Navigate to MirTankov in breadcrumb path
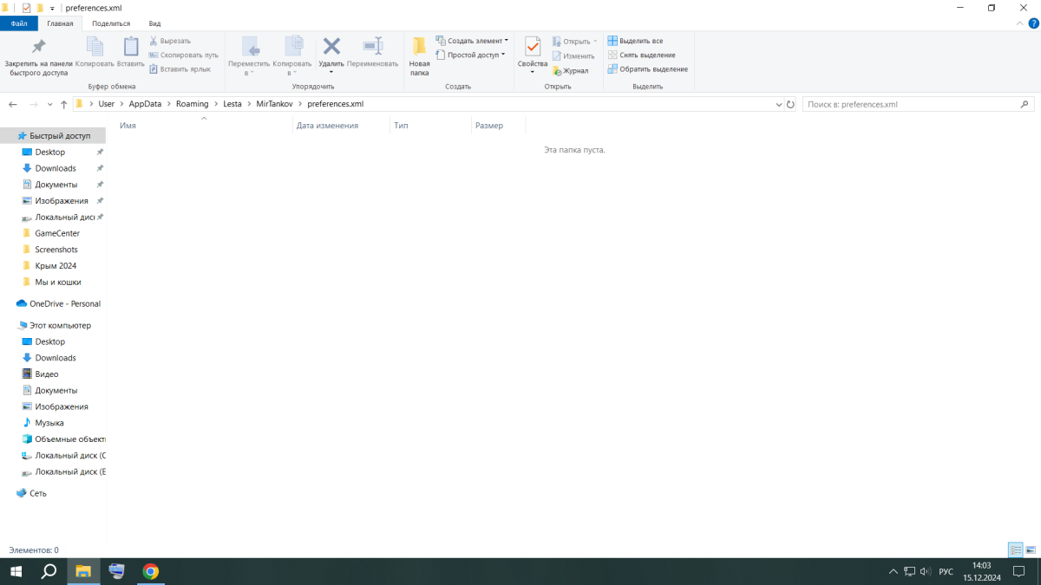 pyautogui.click(x=273, y=104)
